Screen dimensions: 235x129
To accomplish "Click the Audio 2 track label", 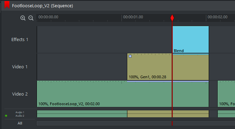I will tap(20, 116).
